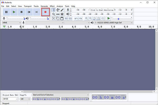158x105 pixels.
Task: Click the Zoom Out icon
Action: click(x=91, y=18)
